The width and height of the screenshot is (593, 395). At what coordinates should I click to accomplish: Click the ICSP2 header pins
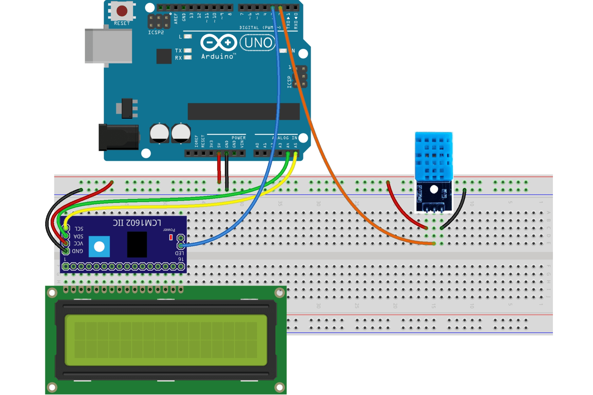pos(159,21)
